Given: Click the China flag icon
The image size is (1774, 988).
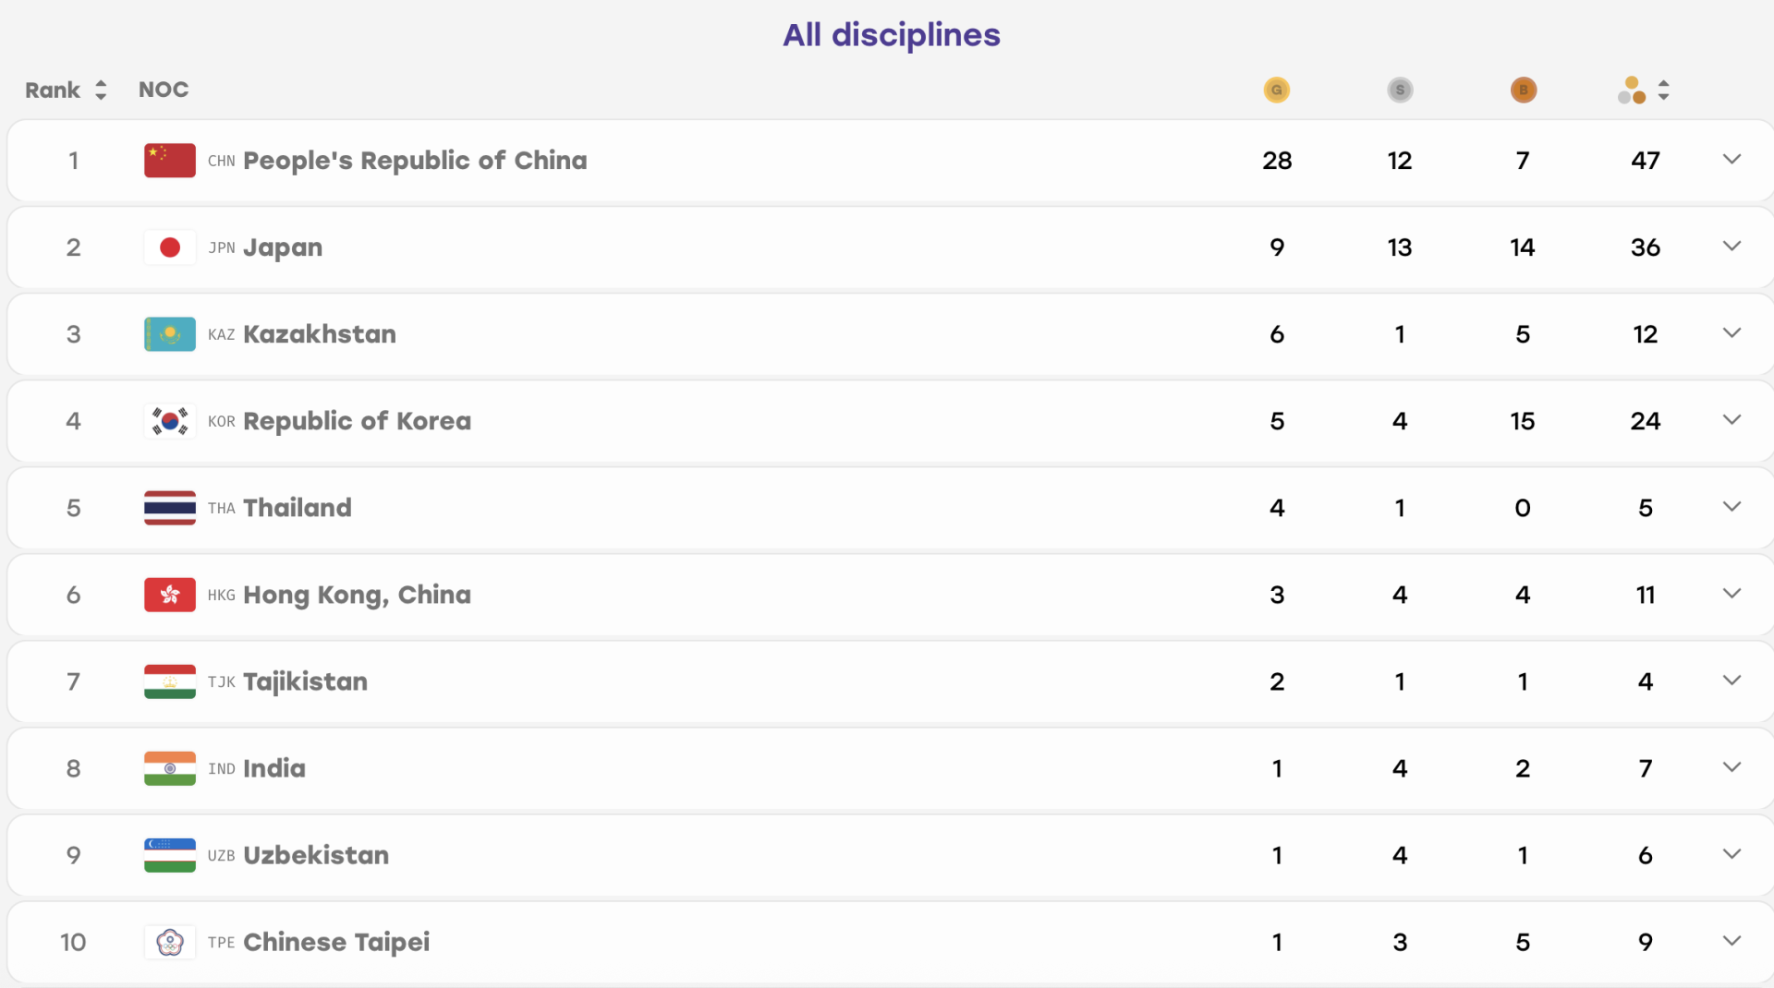Looking at the screenshot, I should (x=170, y=161).
